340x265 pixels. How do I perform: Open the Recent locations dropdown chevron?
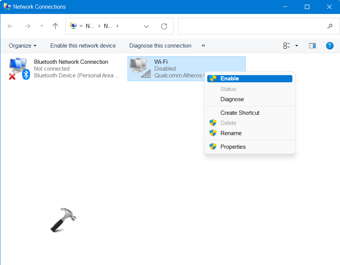click(42, 26)
